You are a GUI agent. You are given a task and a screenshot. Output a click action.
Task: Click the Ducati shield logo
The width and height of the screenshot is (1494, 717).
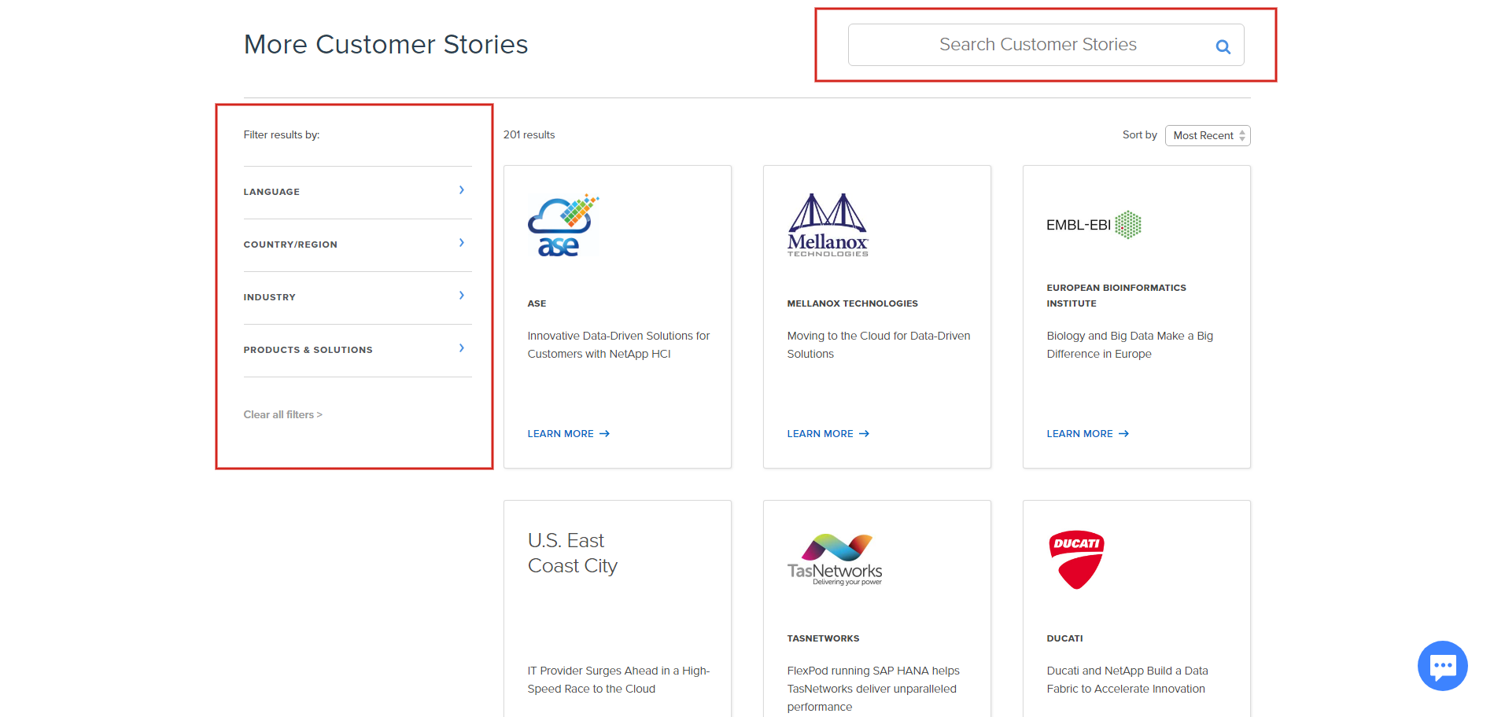click(x=1076, y=560)
